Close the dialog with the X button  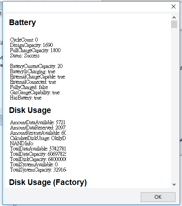coord(173,6)
